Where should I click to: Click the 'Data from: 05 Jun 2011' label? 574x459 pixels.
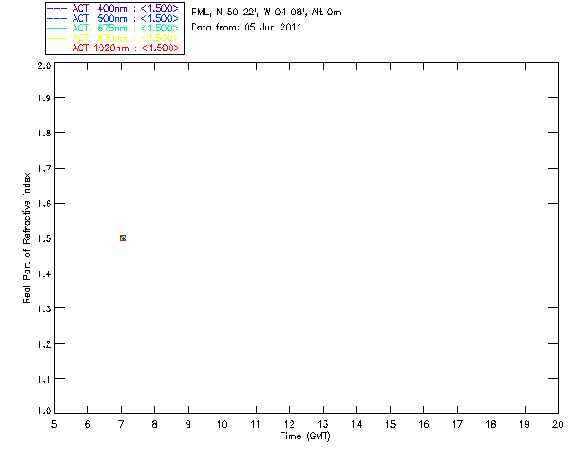coord(247,28)
